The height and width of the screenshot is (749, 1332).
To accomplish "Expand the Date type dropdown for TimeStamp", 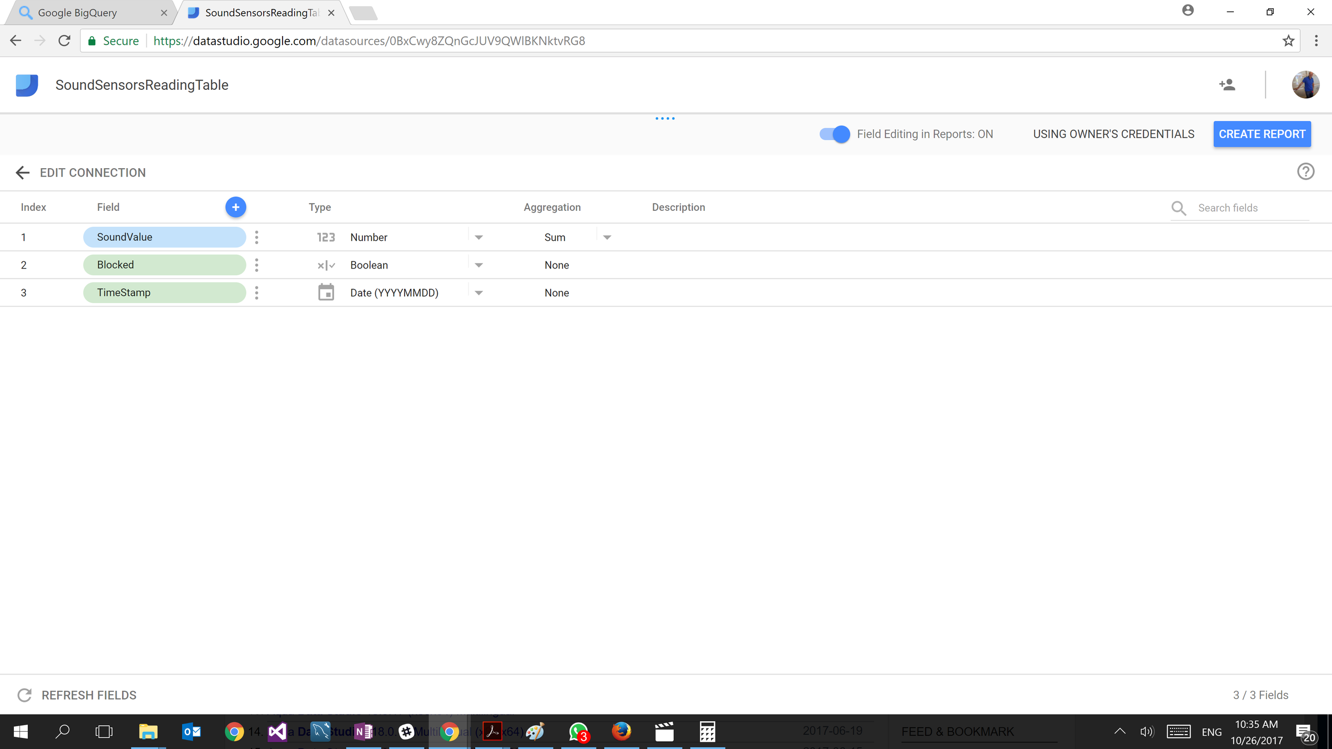I will coord(478,293).
